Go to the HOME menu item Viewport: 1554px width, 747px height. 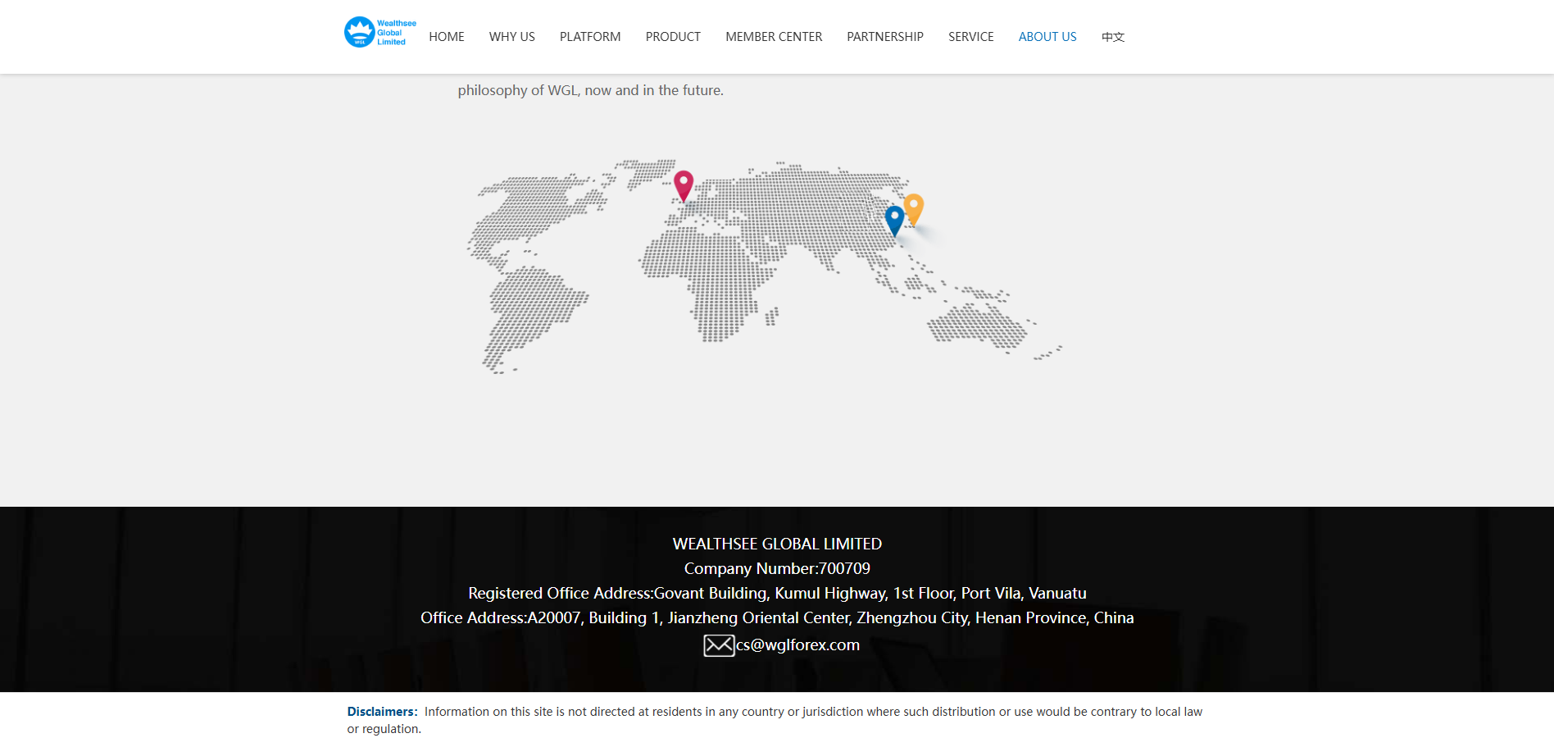tap(447, 37)
